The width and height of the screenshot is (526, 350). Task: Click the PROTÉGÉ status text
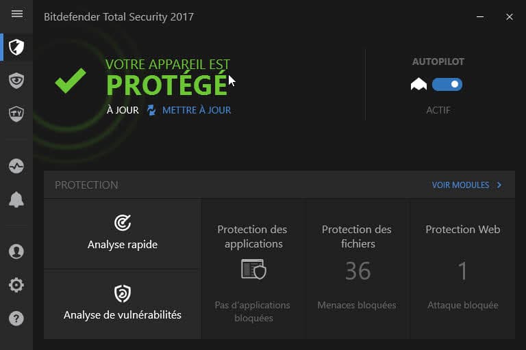click(166, 83)
